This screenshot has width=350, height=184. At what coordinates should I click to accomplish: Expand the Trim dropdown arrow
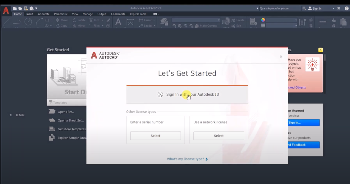[102, 20]
